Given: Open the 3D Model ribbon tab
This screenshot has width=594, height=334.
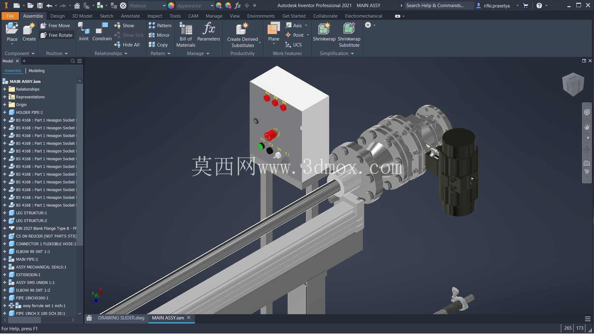Looking at the screenshot, I should [x=82, y=16].
